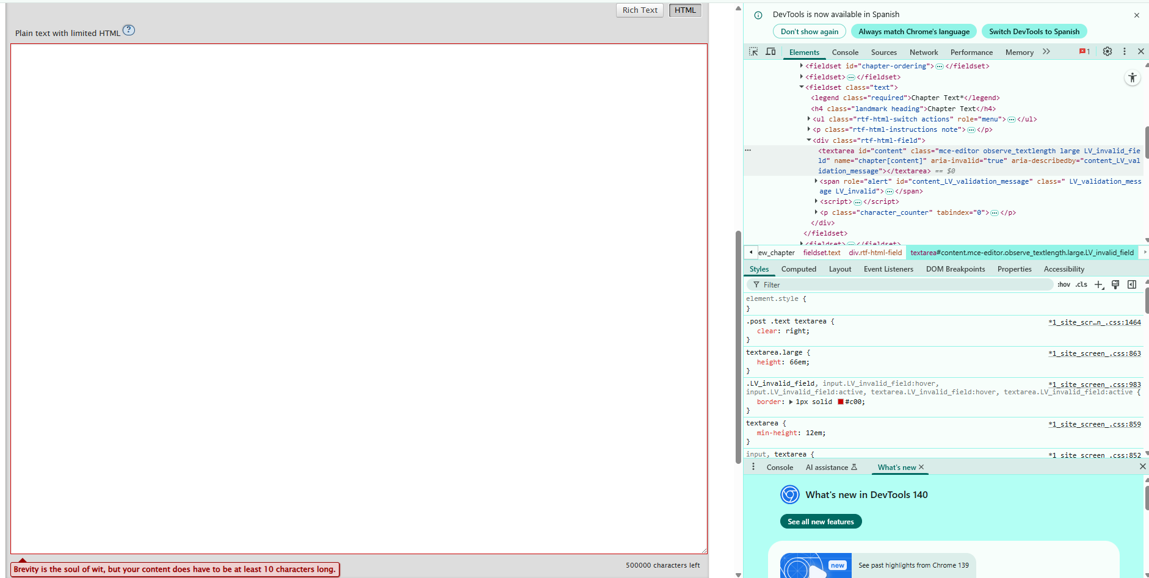The width and height of the screenshot is (1149, 578).
Task: Open the Accessibility pane tab
Action: tap(1064, 269)
